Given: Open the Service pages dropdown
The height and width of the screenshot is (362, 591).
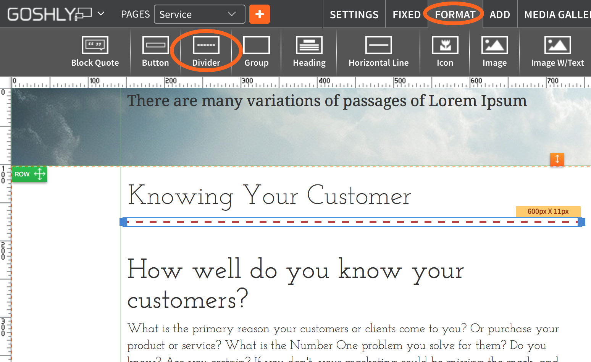Looking at the screenshot, I should 199,14.
